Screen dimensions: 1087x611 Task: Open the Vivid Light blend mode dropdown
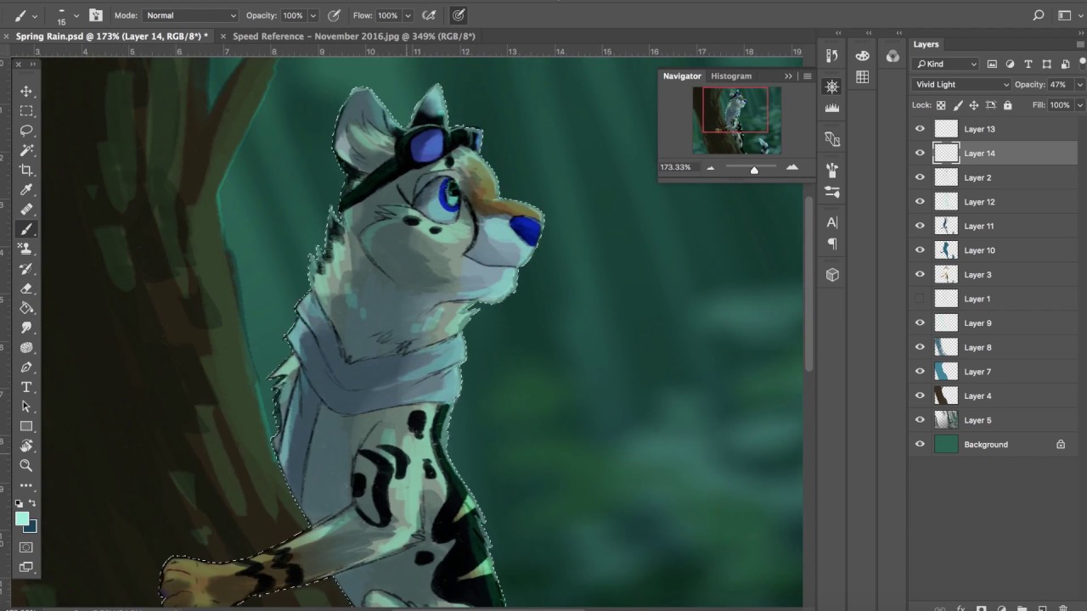[x=961, y=85]
